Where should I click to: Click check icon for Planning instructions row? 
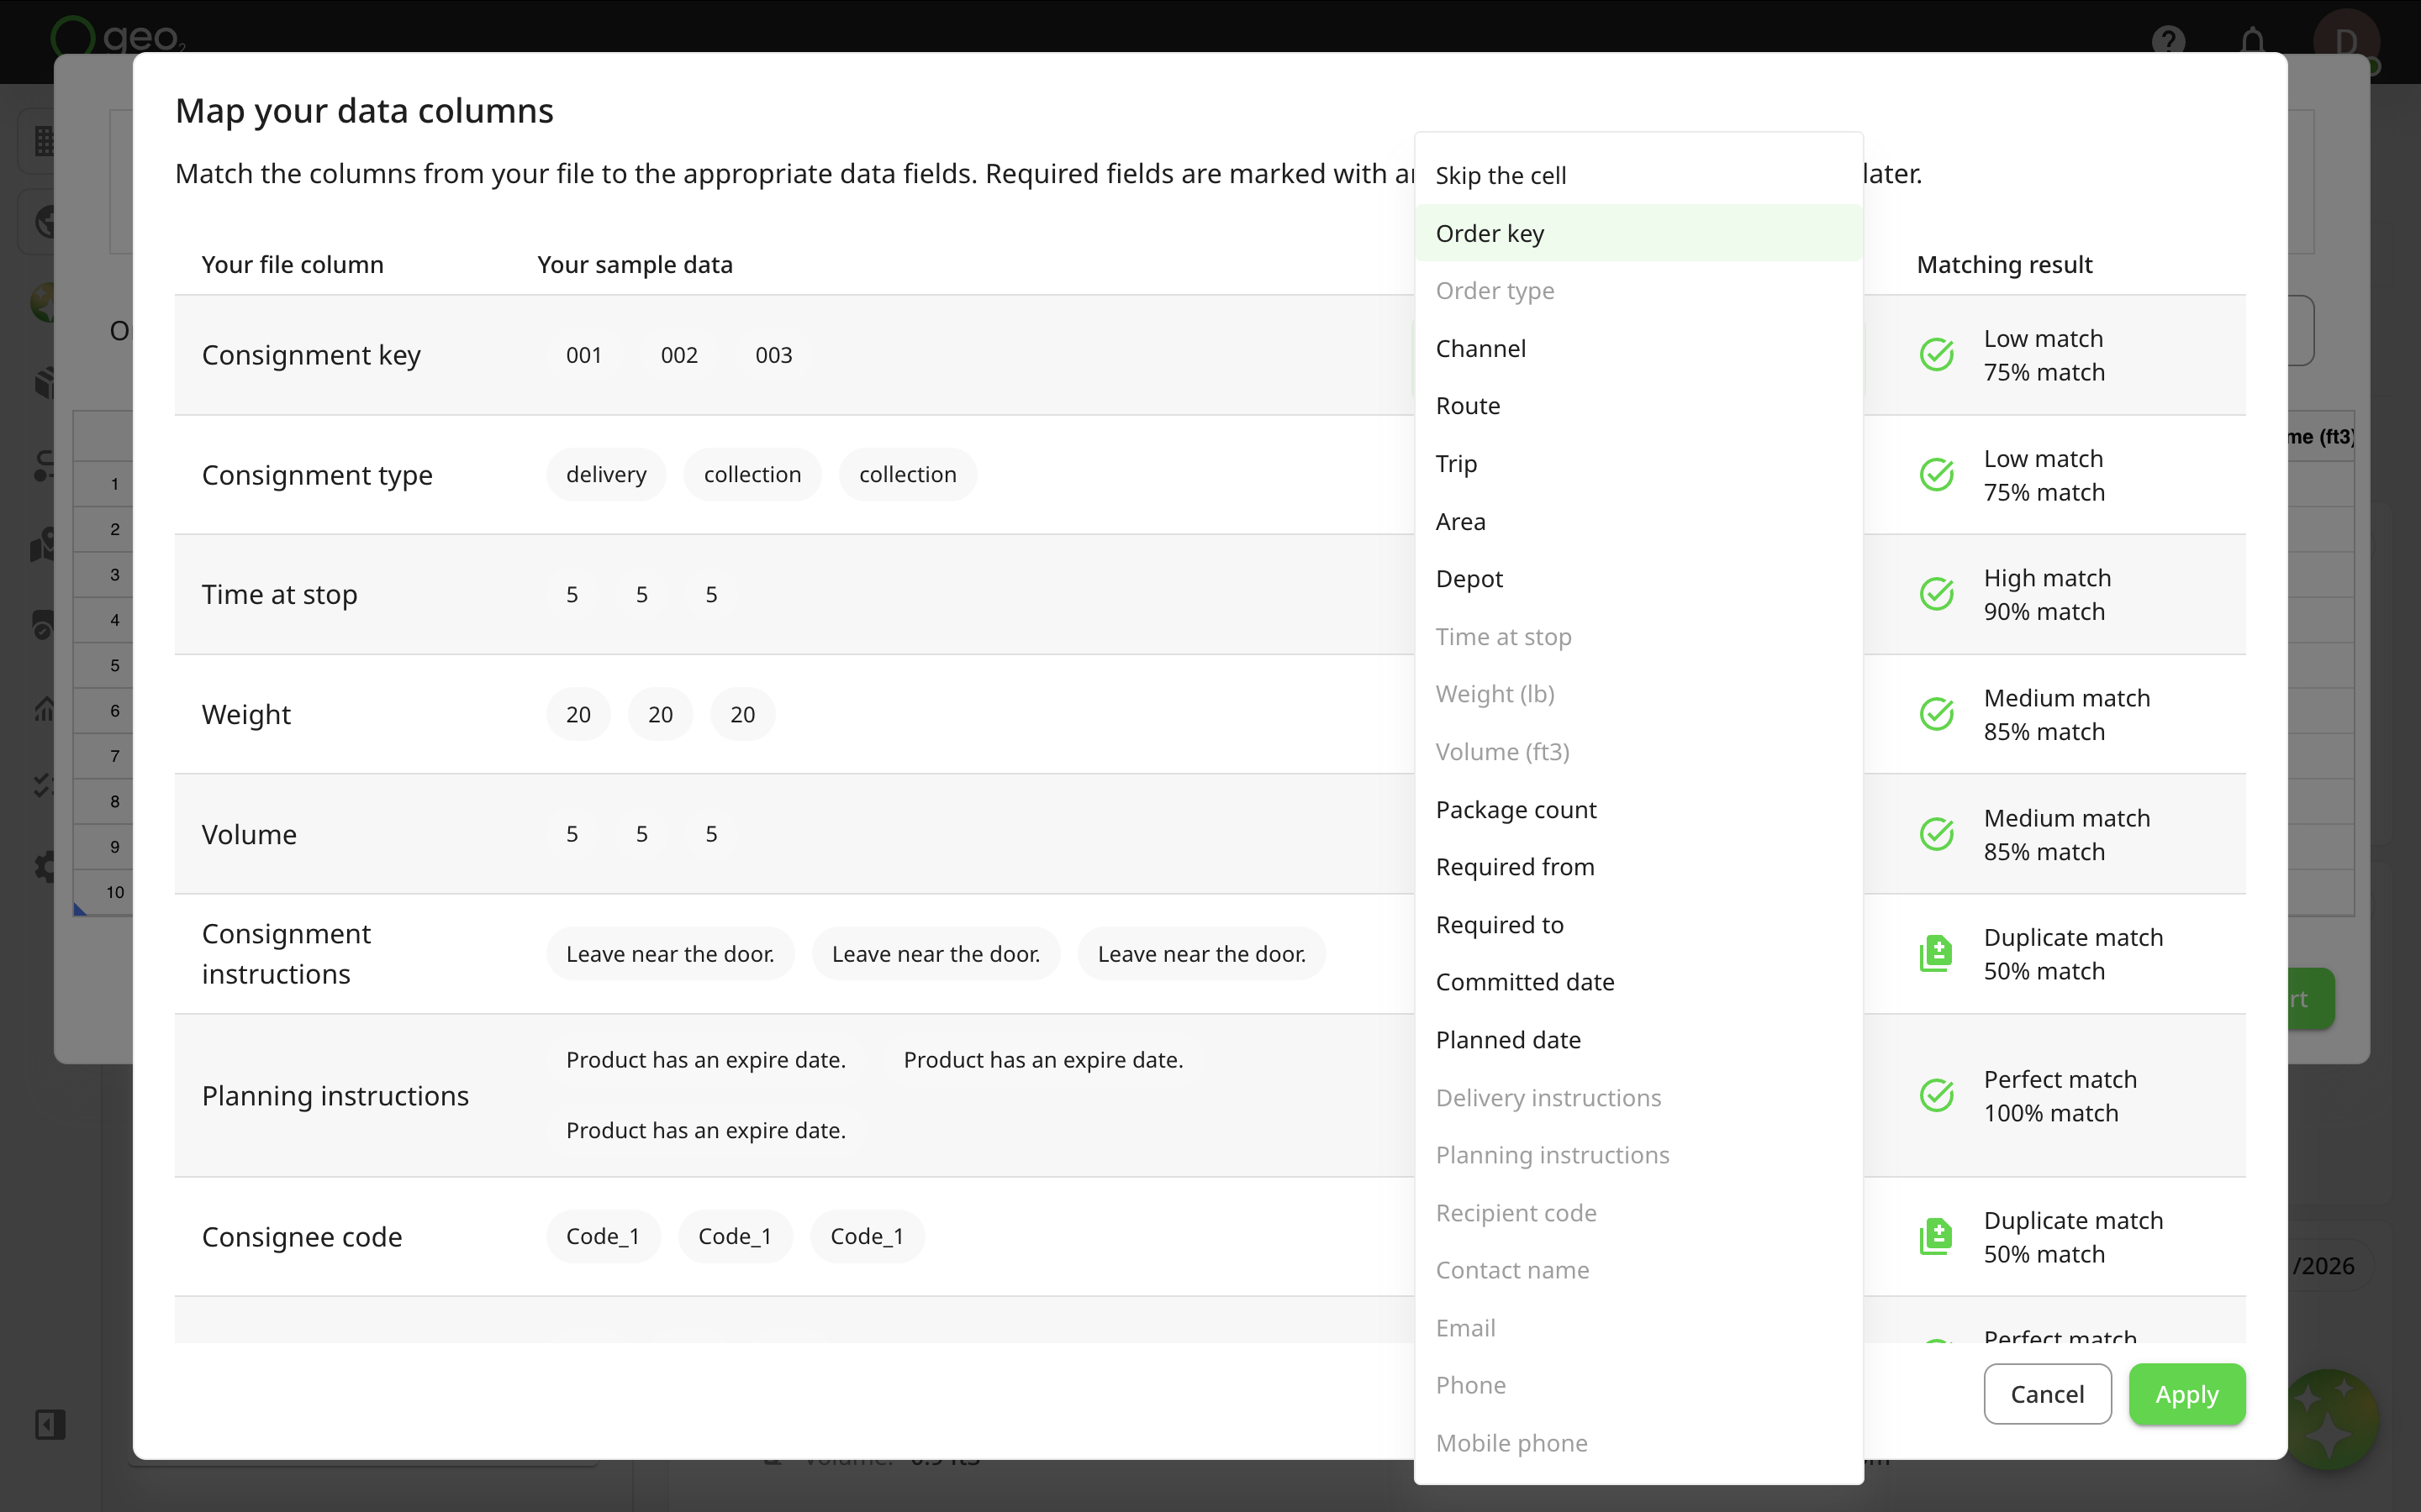tap(1937, 1096)
